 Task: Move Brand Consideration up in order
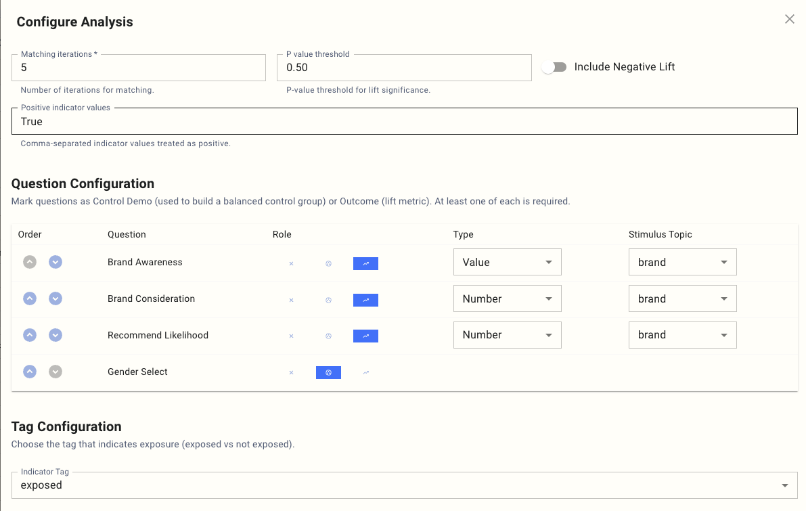coord(30,298)
